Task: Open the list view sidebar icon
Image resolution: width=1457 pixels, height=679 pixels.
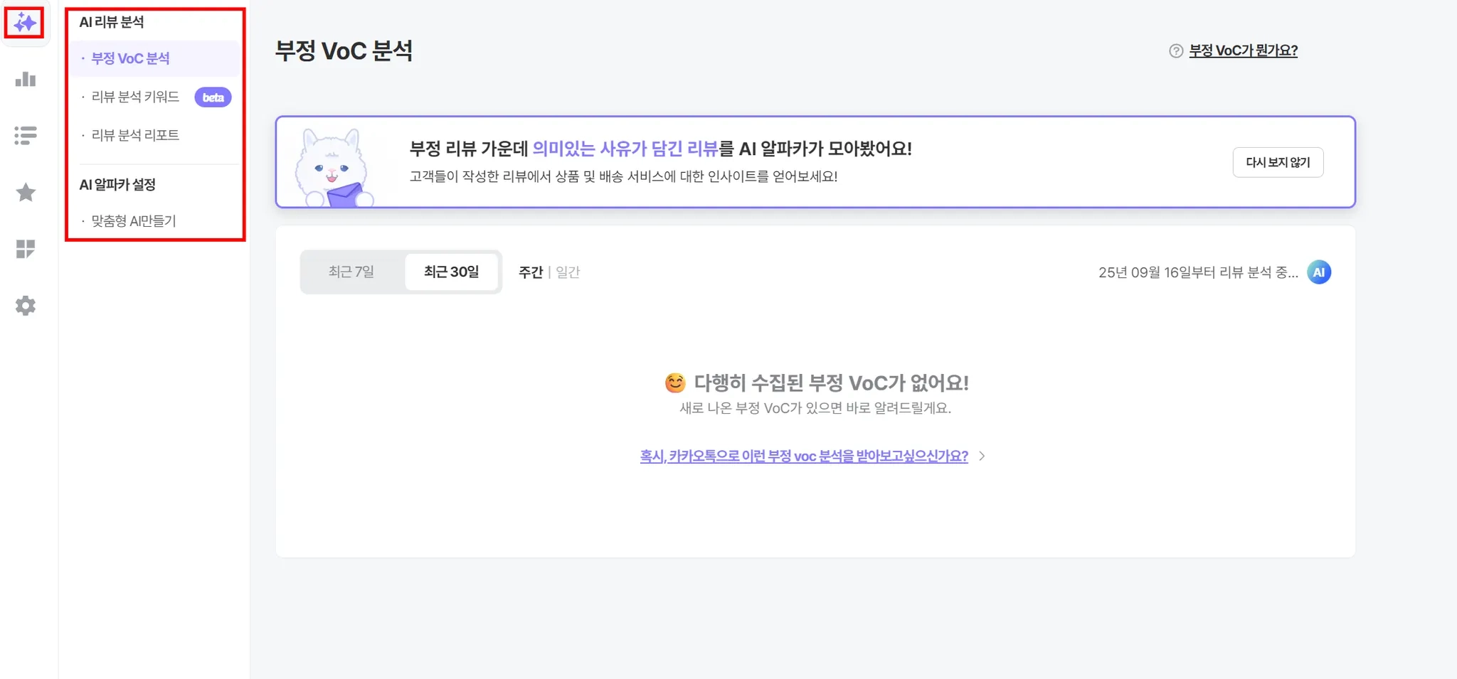Action: click(26, 135)
